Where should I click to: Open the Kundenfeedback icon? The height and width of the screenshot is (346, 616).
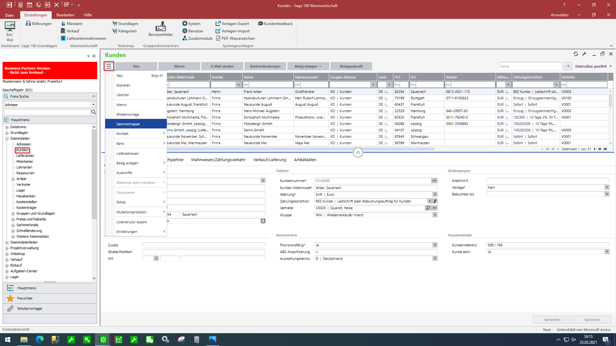click(261, 24)
